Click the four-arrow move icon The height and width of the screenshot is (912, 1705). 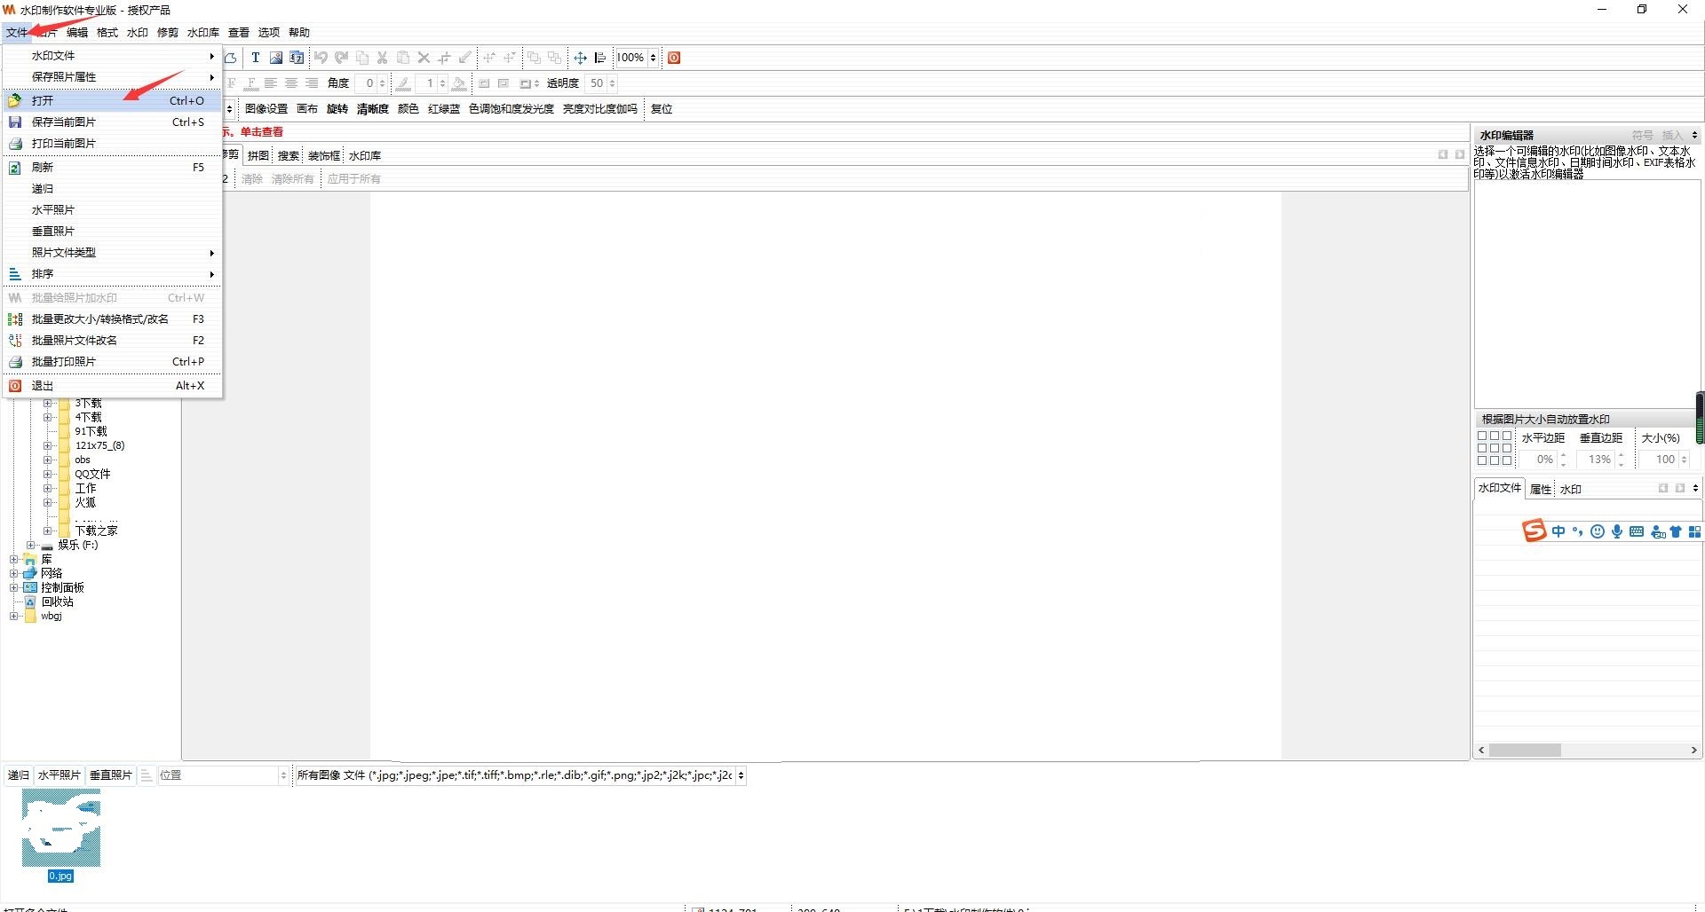pos(580,58)
